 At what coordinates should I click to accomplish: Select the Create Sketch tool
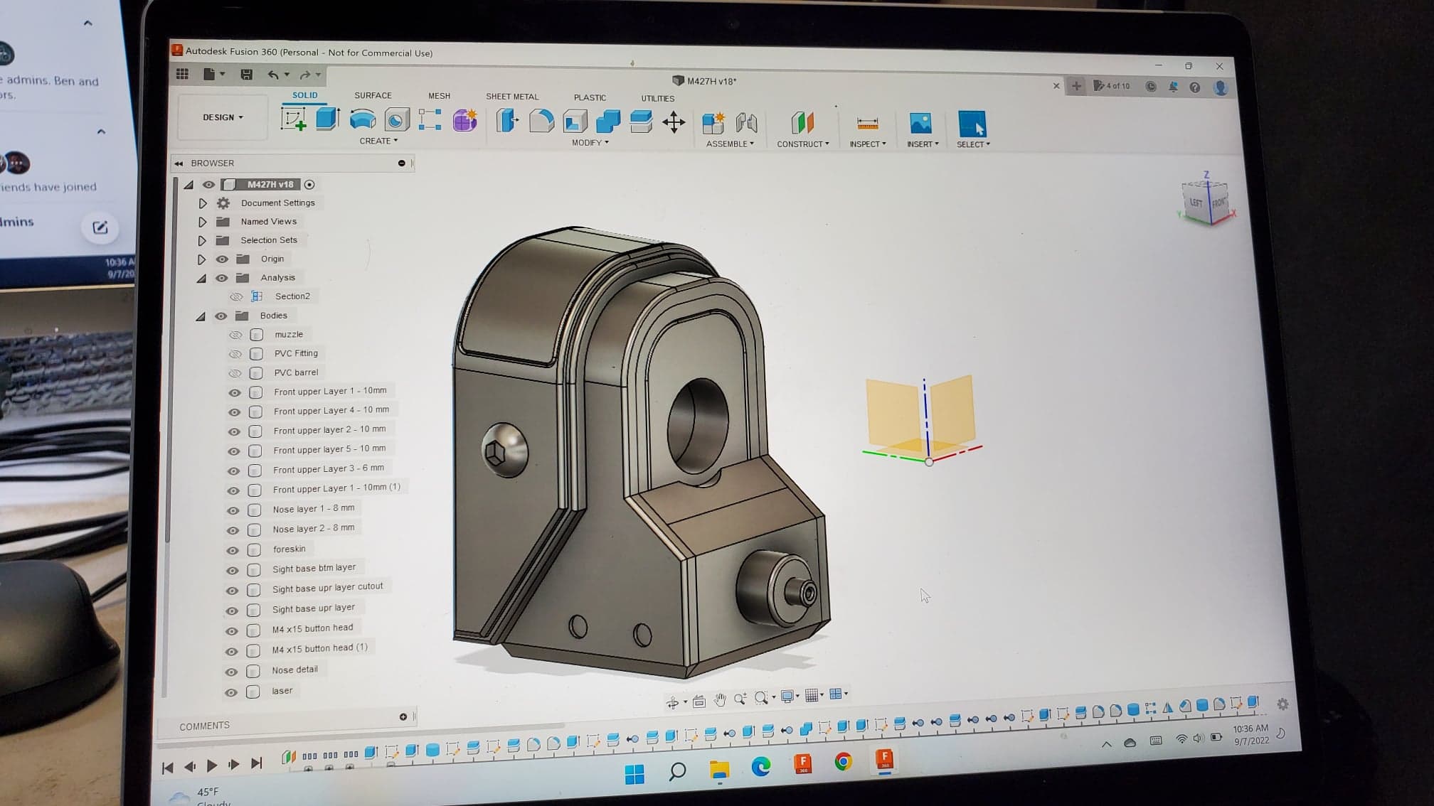293,119
